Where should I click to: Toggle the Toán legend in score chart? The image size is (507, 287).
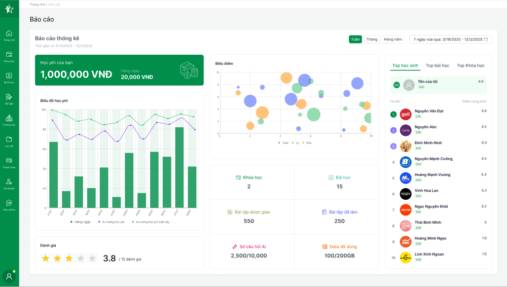283,143
